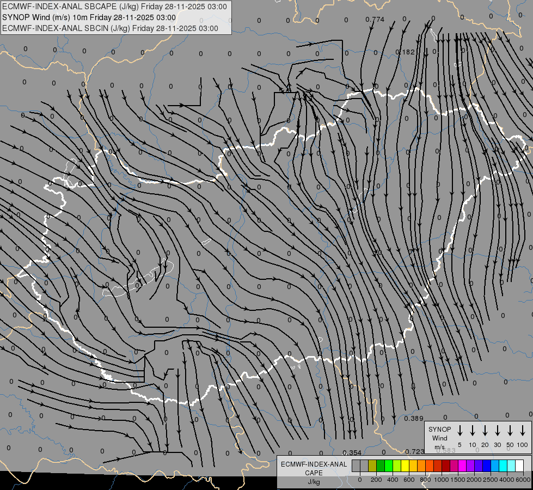Screen dimensions: 533x490
Task: Click the 100 m/s wind arrow in legend
Action: [x=523, y=431]
